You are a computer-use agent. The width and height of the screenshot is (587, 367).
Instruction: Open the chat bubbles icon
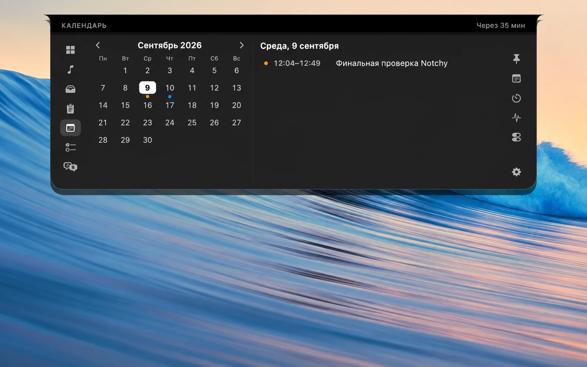pyautogui.click(x=70, y=167)
